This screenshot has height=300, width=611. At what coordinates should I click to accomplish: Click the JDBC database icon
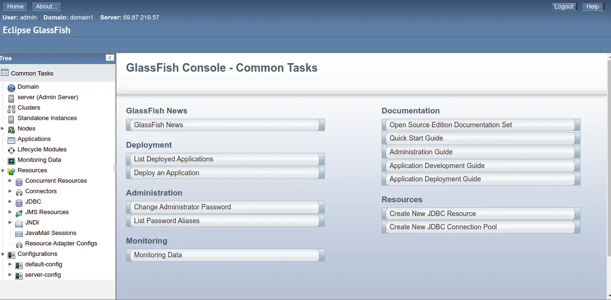tap(19, 202)
